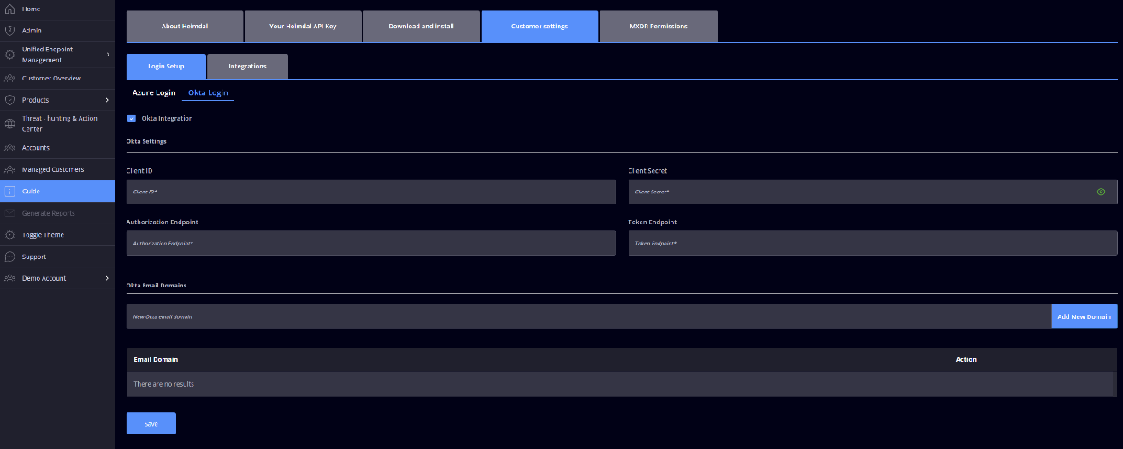Click the Customer Overview icon
1123x449 pixels.
[9, 79]
